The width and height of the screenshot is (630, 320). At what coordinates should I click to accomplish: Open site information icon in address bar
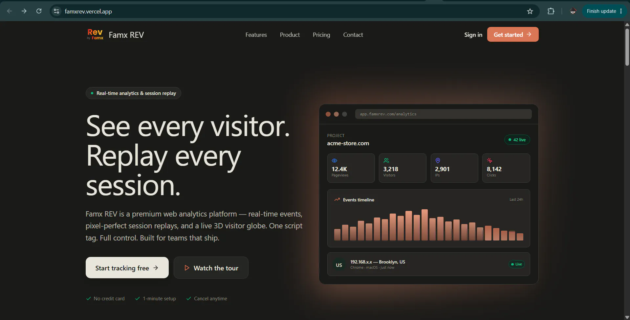pyautogui.click(x=56, y=11)
